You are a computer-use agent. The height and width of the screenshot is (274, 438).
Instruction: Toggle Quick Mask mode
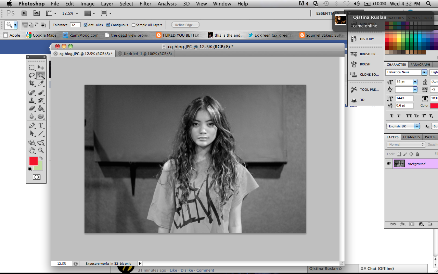36,177
